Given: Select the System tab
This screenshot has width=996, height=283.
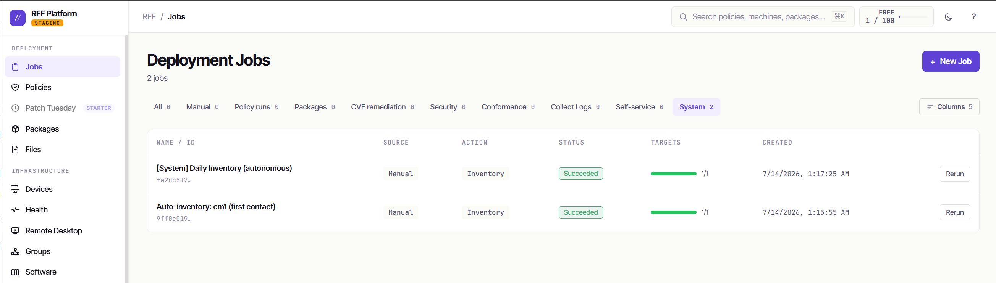Looking at the screenshot, I should (696, 107).
